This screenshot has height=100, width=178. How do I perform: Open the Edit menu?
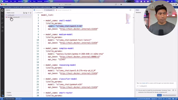15,1
